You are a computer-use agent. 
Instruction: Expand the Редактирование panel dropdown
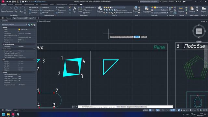click(x=50, y=15)
